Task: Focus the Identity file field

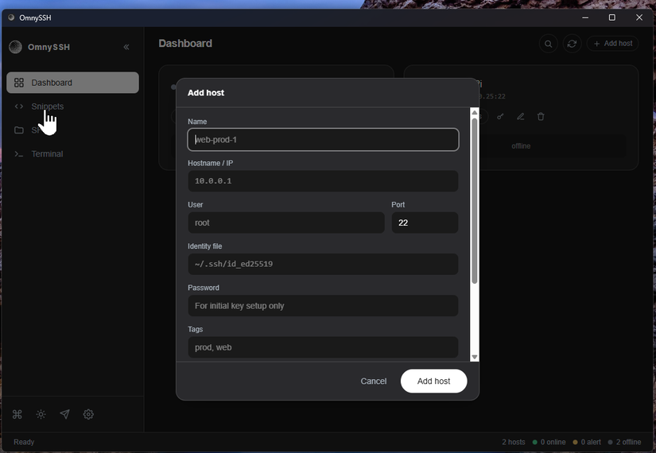Action: click(x=323, y=264)
